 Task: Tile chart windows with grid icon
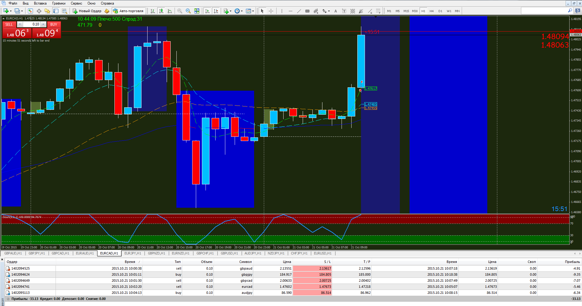197,11
